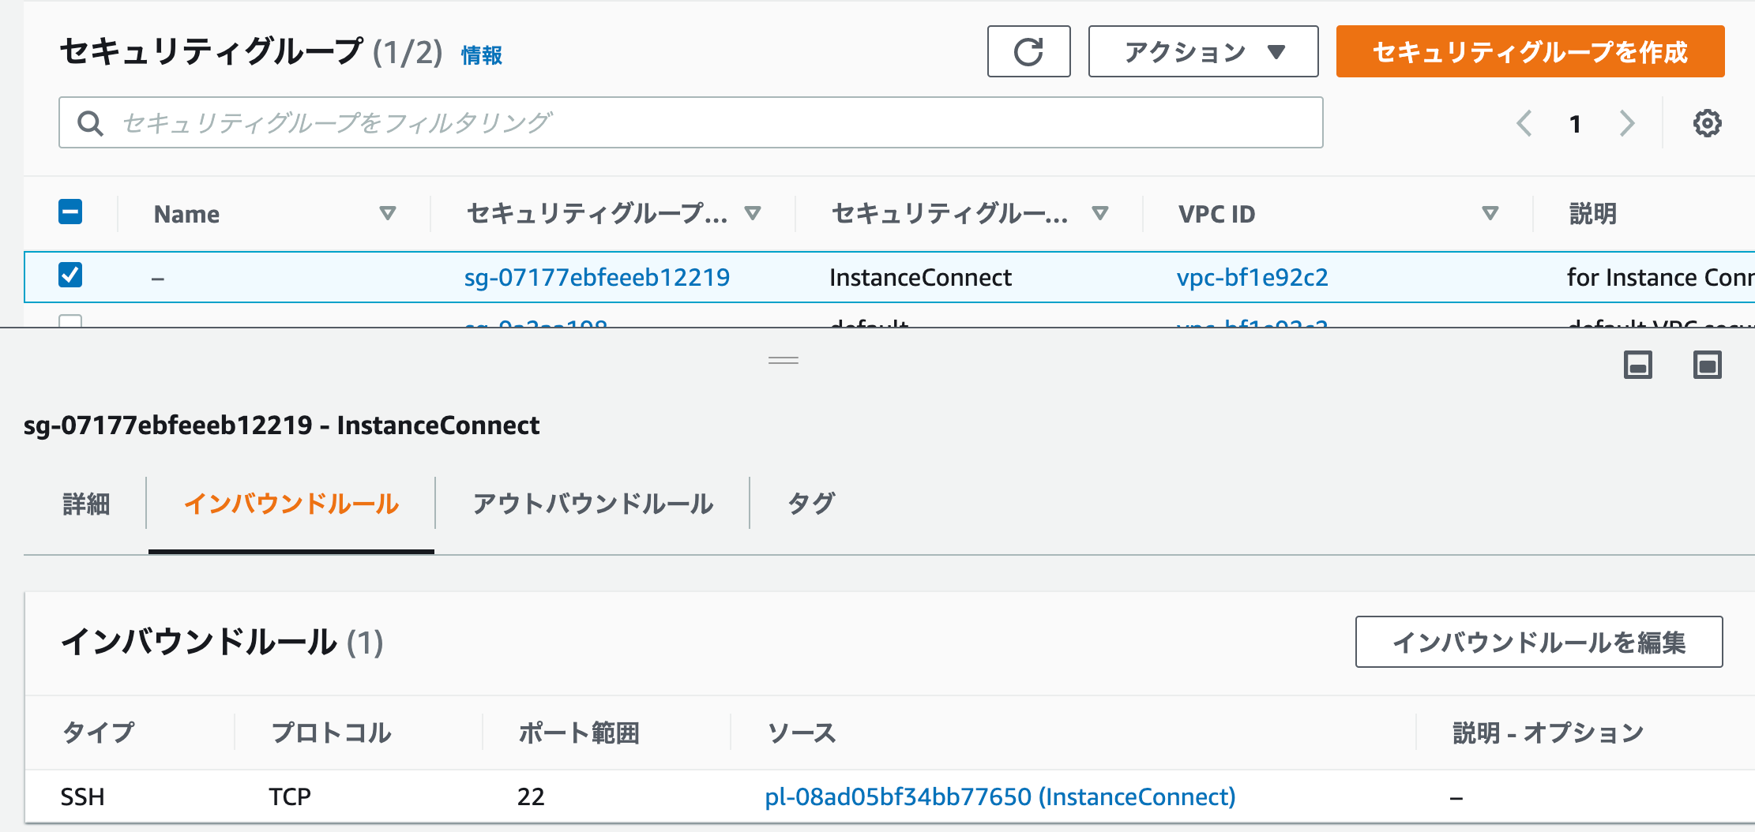Click インバウンドルールを編集 button

1539,642
